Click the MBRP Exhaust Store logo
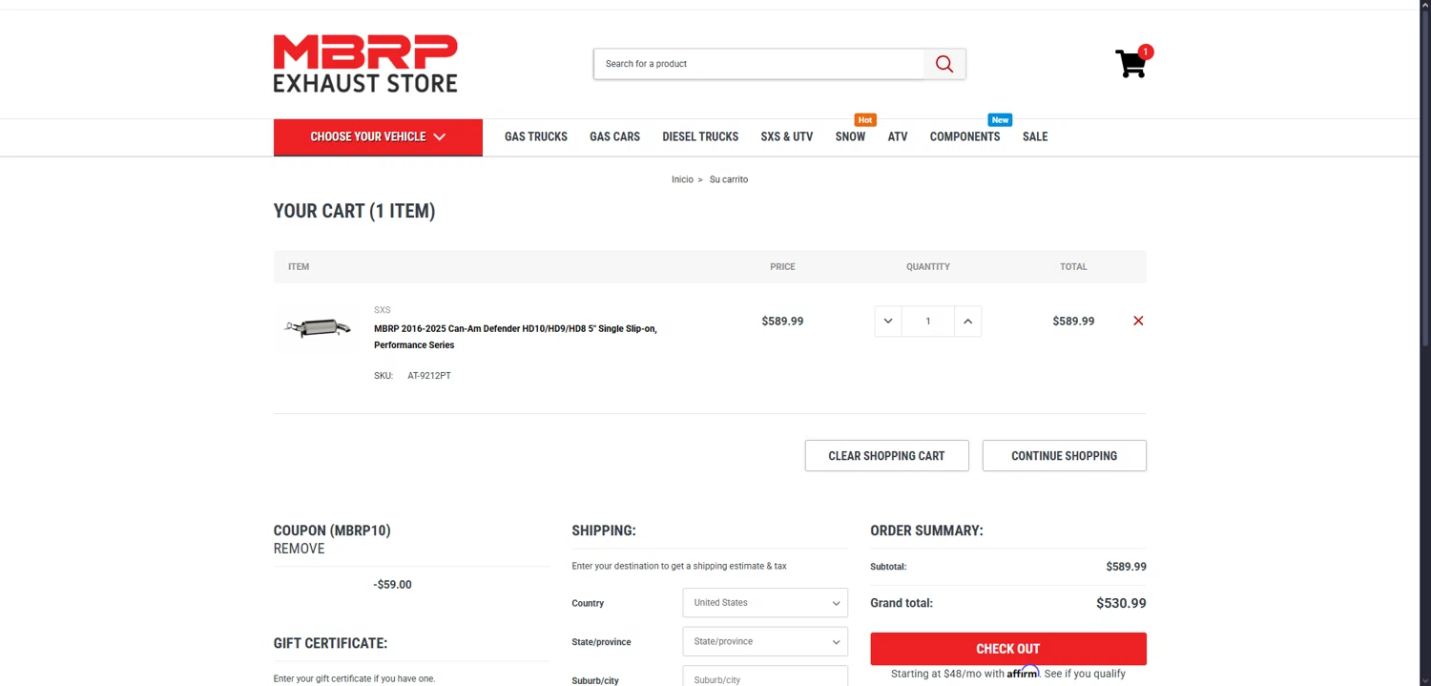Viewport: 1431px width, 686px height. coord(365,64)
